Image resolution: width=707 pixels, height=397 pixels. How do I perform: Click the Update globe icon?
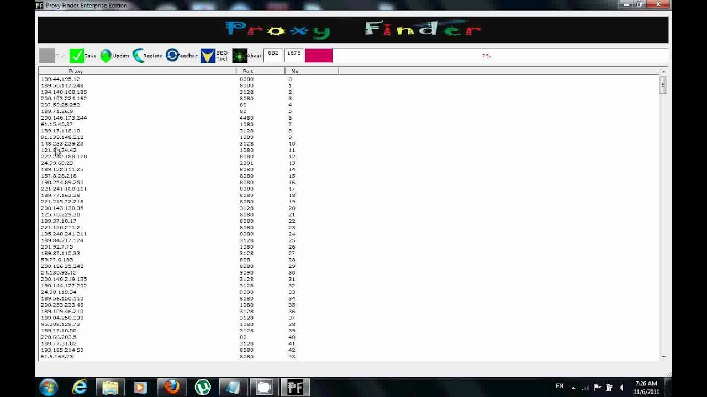tap(105, 56)
